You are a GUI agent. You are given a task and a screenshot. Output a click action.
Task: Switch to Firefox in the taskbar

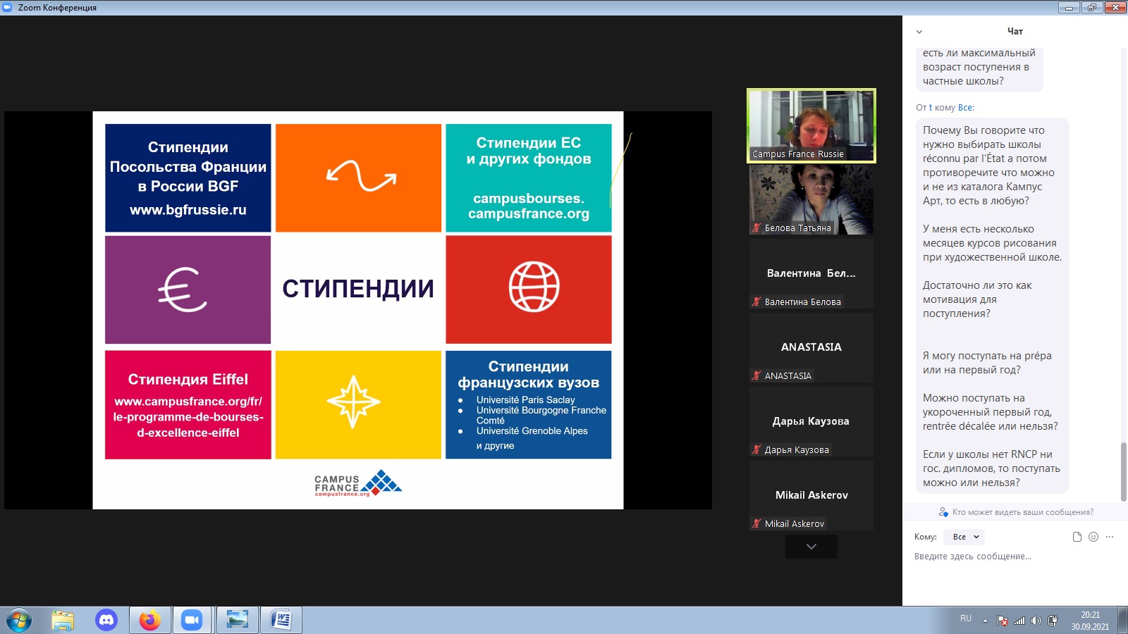point(149,620)
